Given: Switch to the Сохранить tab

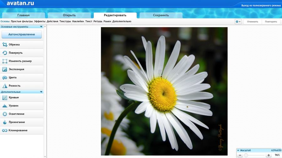Looking at the screenshot, I should [161, 15].
